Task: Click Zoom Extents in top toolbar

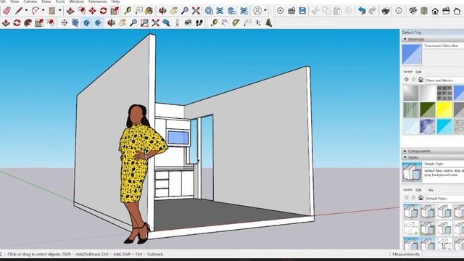Action: click(196, 11)
